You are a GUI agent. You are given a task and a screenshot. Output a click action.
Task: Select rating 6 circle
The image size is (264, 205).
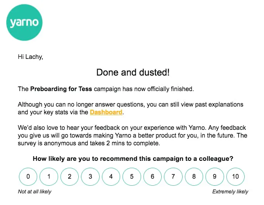(x=152, y=177)
